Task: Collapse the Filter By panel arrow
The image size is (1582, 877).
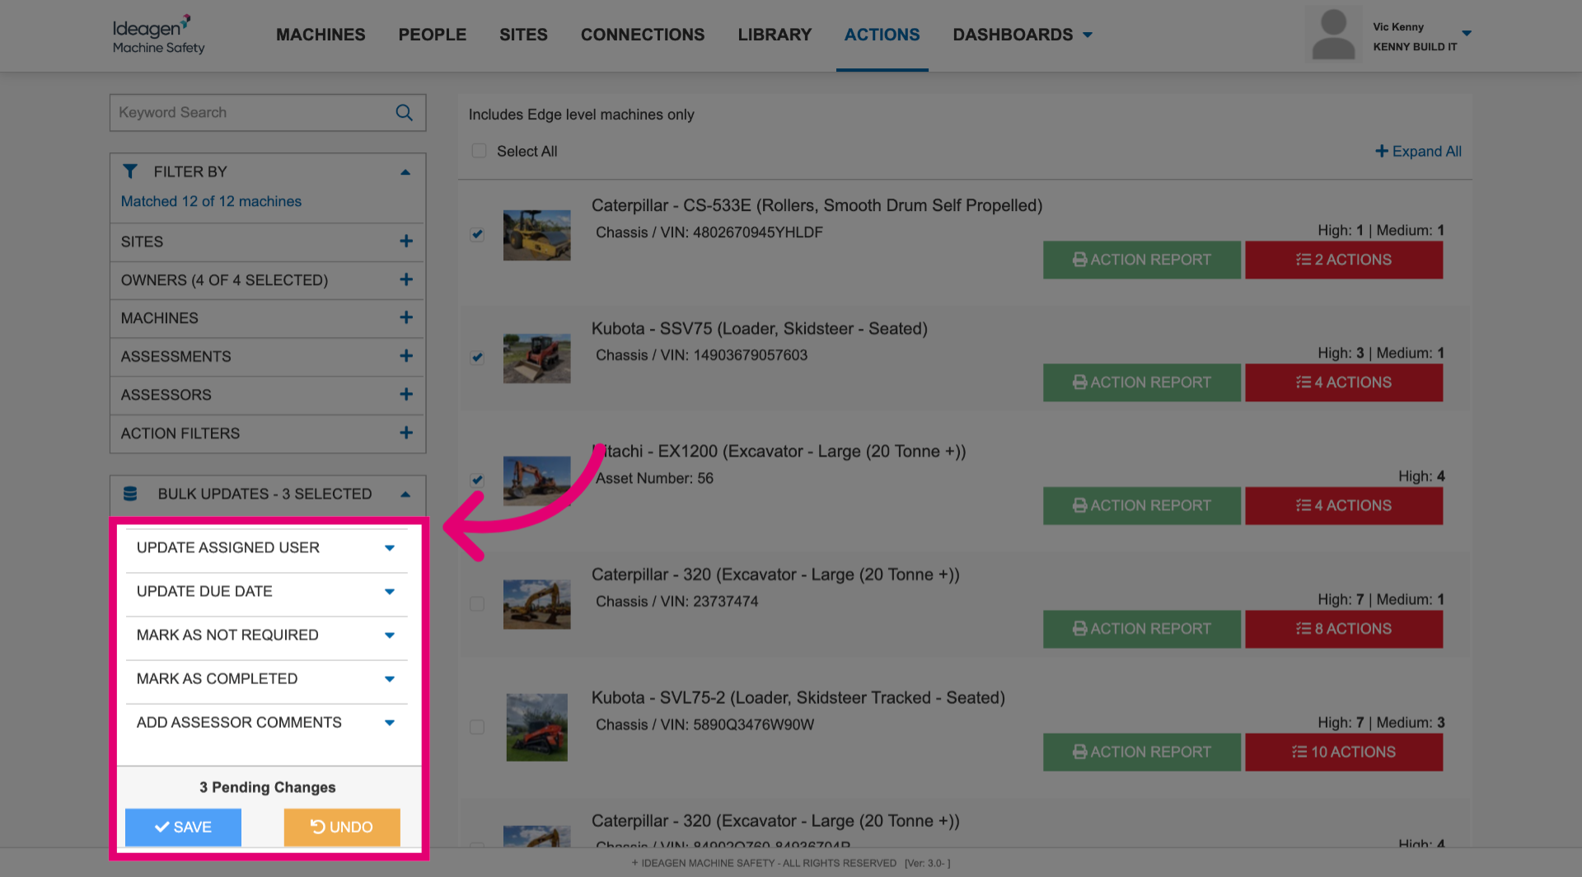Action: click(x=405, y=172)
